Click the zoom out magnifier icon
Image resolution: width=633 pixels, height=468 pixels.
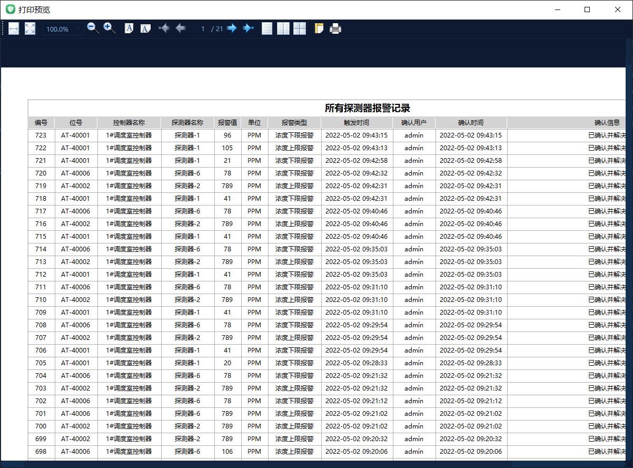pos(93,28)
